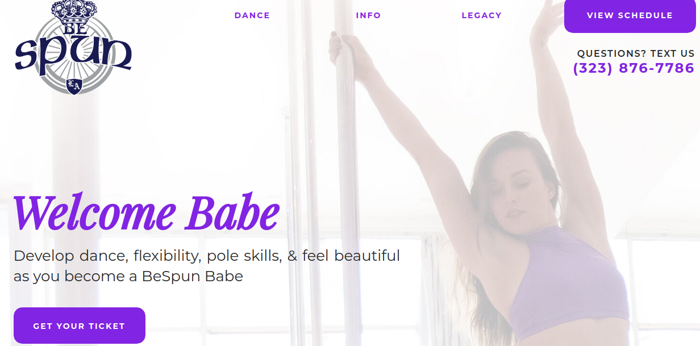Viewport: 700px width, 346px height.
Task: Click the "Welcome Babe" heading
Action: [x=147, y=213]
